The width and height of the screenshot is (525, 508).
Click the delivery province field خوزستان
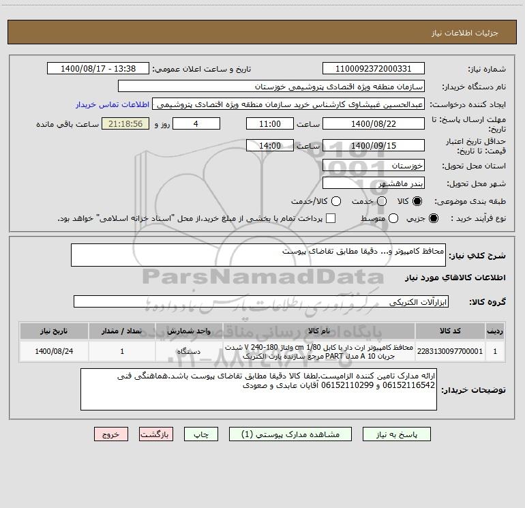(x=374, y=166)
